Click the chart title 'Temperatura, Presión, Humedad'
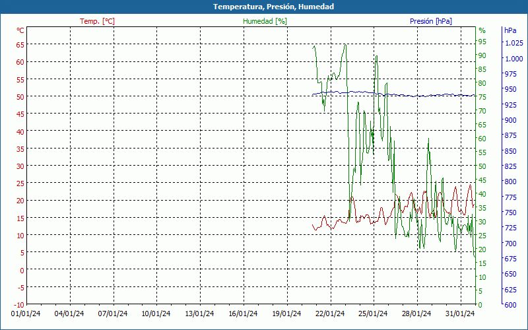The width and height of the screenshot is (528, 330). [x=273, y=7]
